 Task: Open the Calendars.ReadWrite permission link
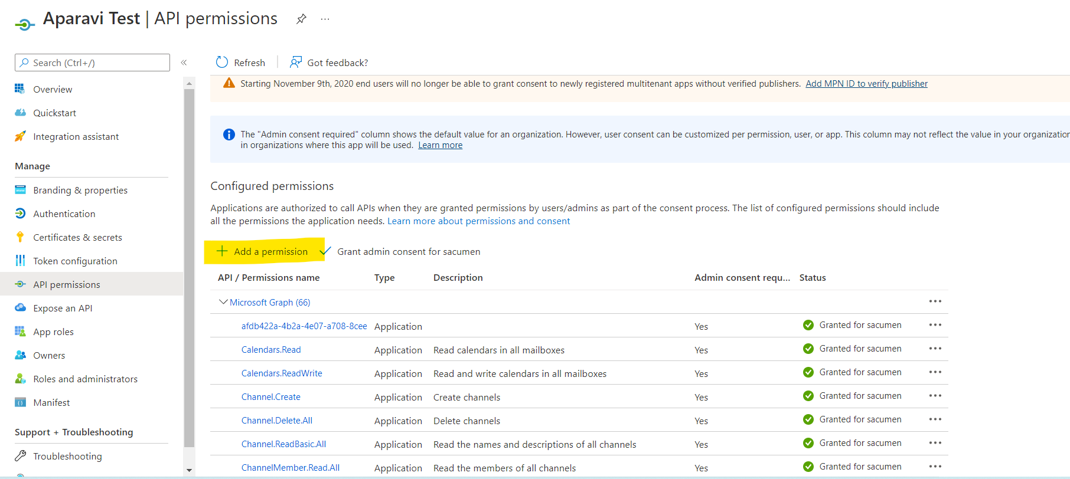click(x=282, y=373)
